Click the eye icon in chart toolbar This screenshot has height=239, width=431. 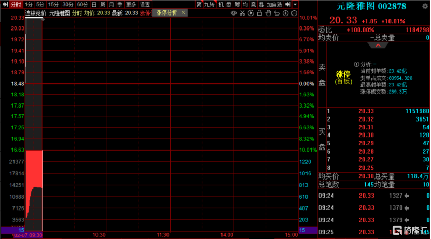click(x=234, y=12)
